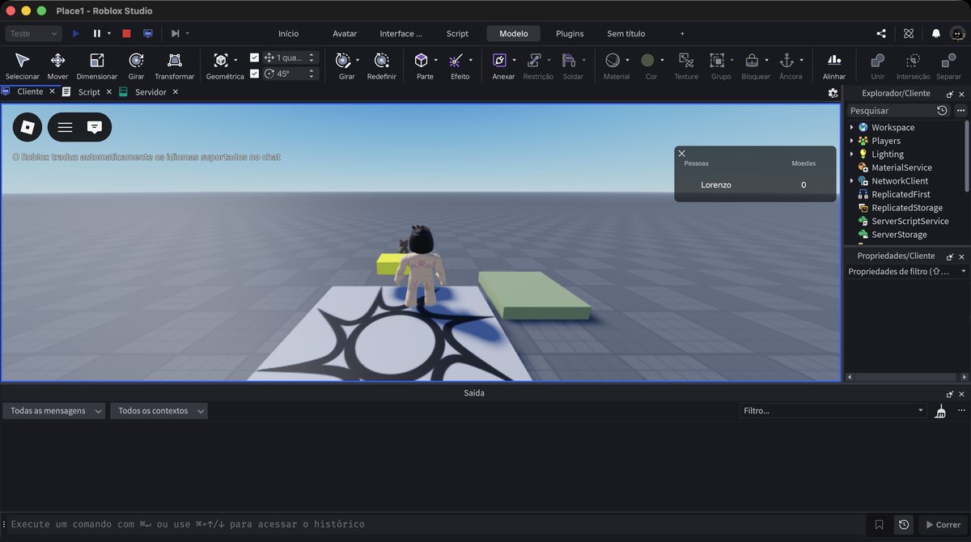Image resolution: width=971 pixels, height=542 pixels.
Task: Select ReplicatedStorage in the Explorer
Action: click(x=907, y=208)
